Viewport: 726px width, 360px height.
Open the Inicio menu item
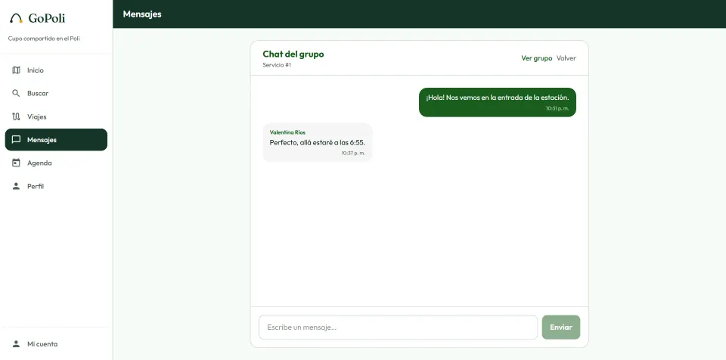click(x=56, y=70)
